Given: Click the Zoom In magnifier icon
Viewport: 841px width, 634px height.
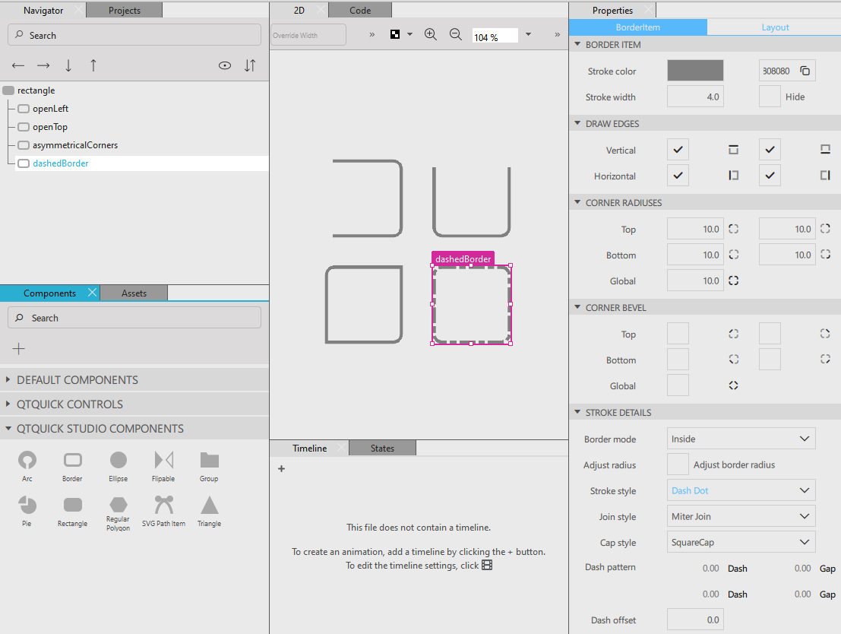Looking at the screenshot, I should point(431,34).
